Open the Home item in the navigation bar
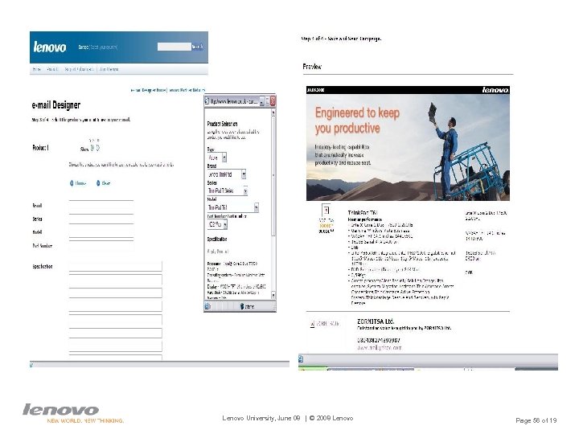579x434 pixels. (x=36, y=69)
